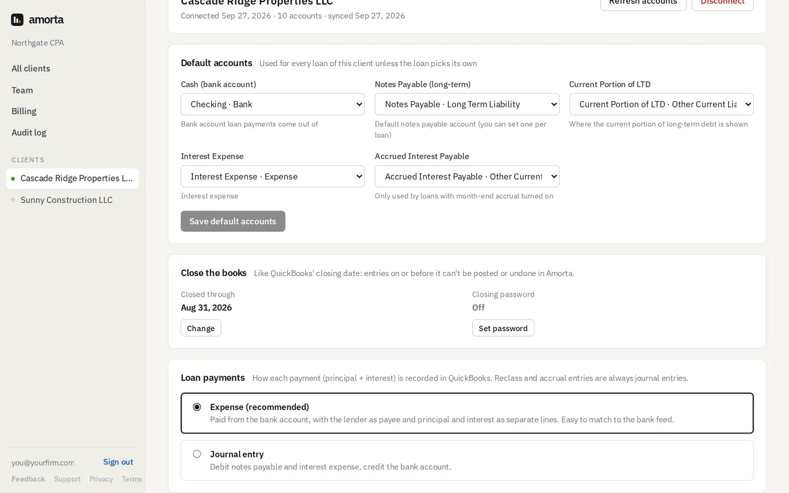Open the Privacy link
The image size is (789, 493).
coord(101,479)
